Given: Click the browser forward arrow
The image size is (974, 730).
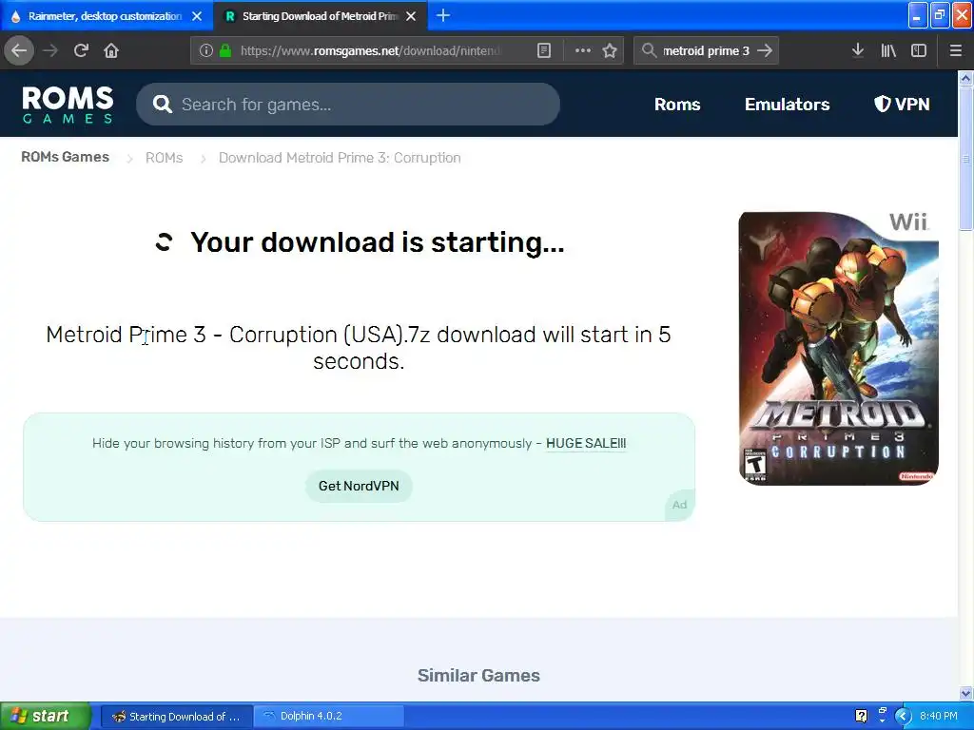Looking at the screenshot, I should [50, 51].
